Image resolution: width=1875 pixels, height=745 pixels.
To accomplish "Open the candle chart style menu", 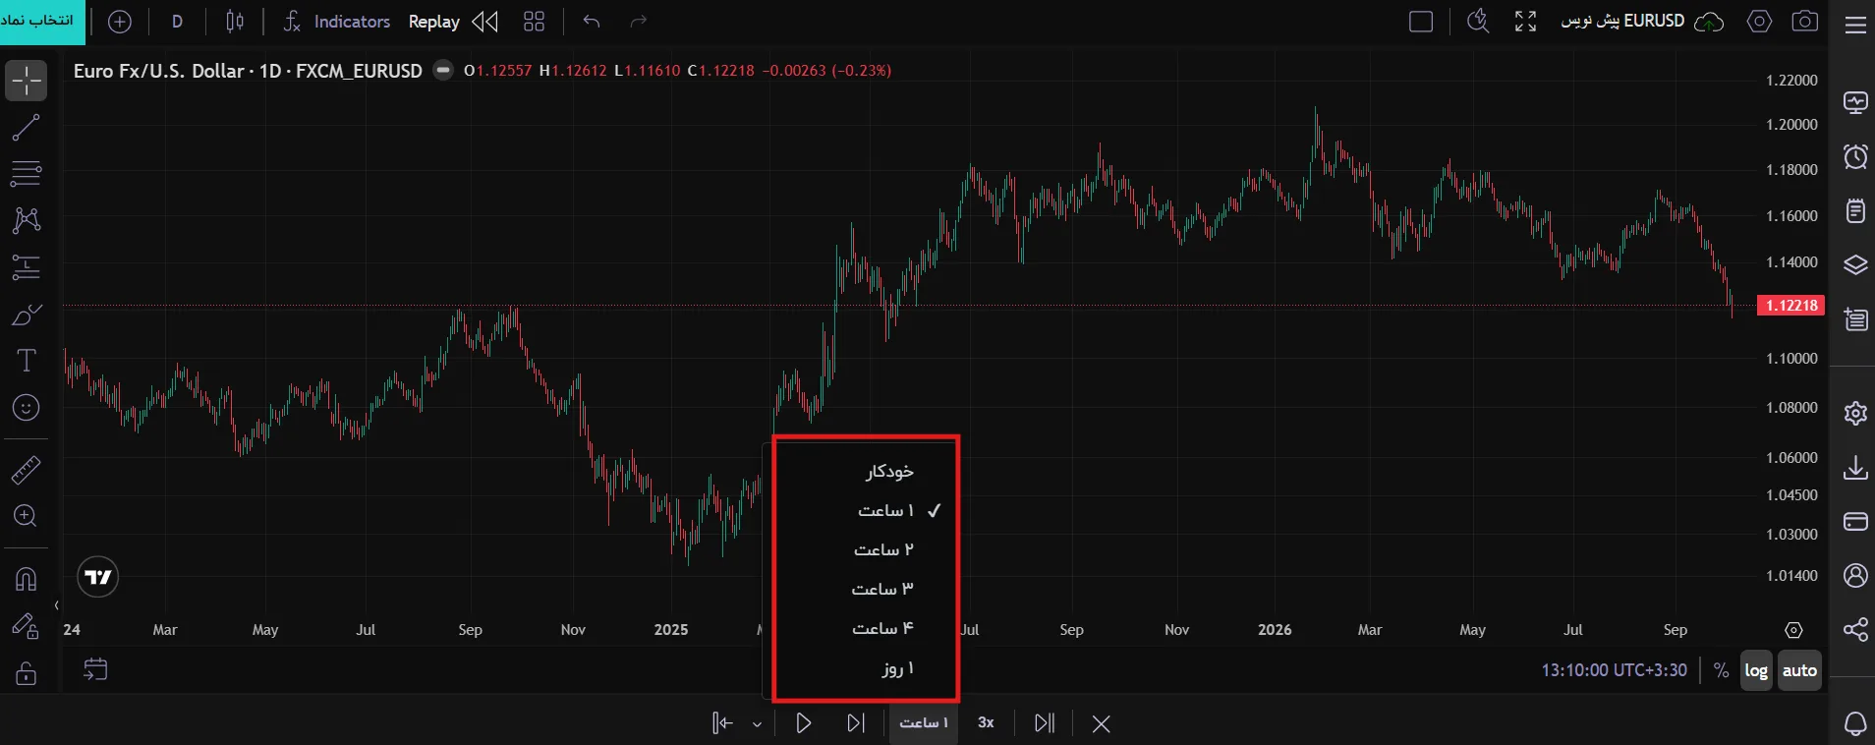I will coord(235,22).
